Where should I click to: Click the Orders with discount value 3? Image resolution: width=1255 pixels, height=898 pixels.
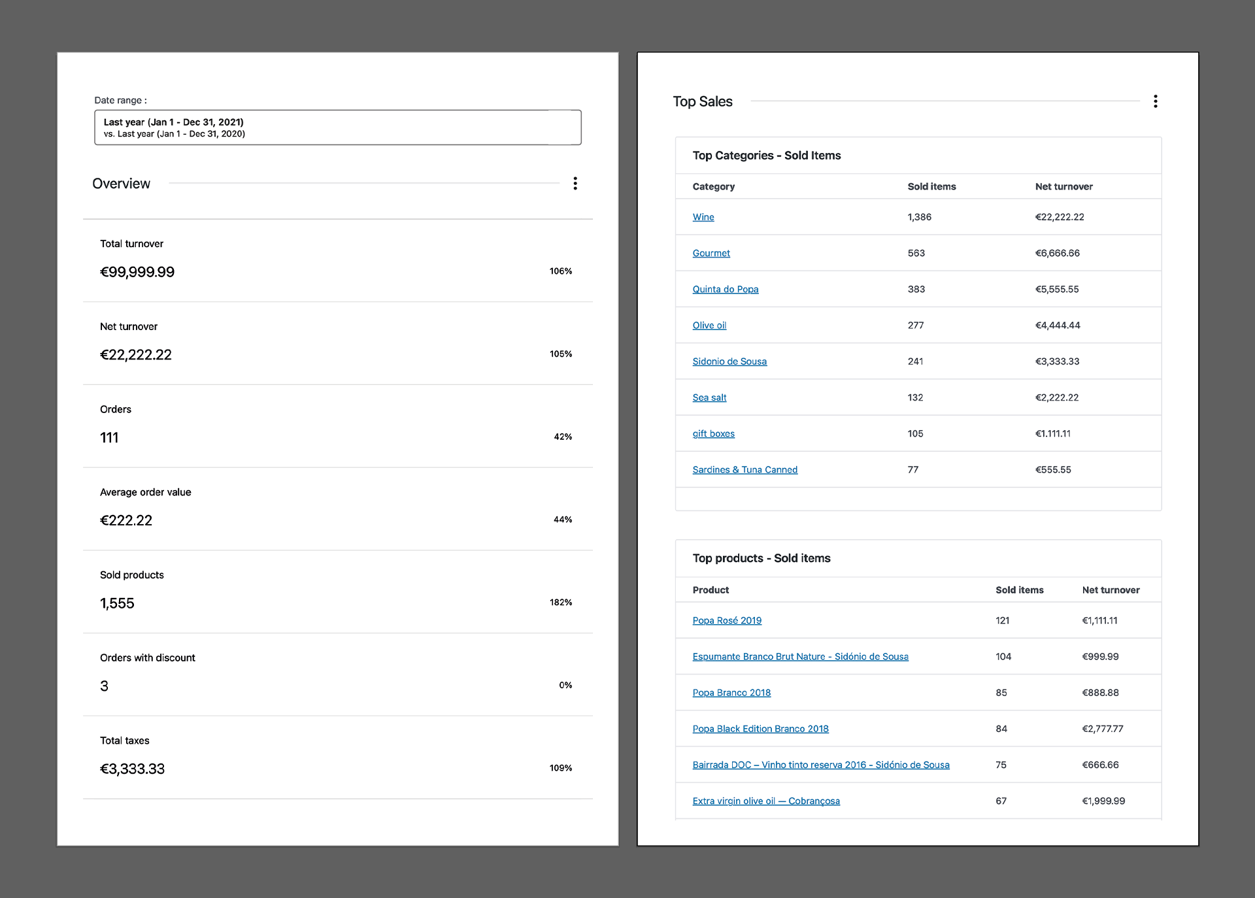coord(104,686)
